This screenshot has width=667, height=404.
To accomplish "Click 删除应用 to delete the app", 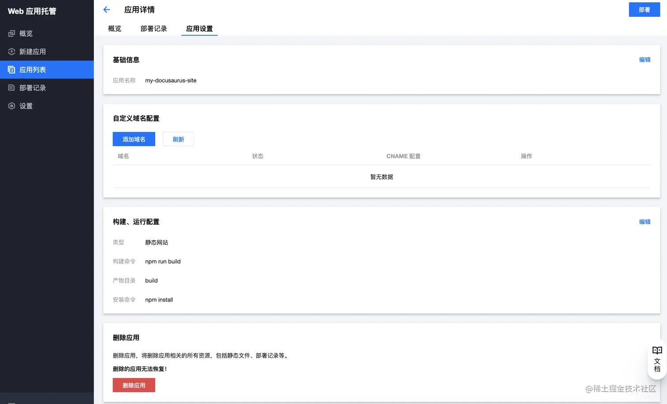I will click(x=134, y=385).
